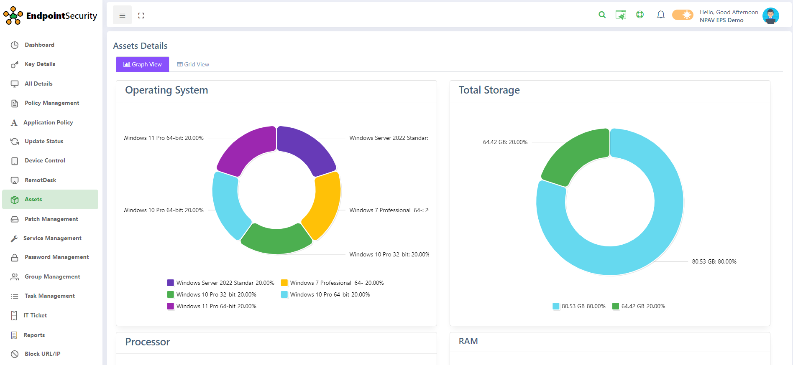Screen dimensions: 793x365
Task: Toggle Windows 10 Pro 64-bit legend item
Action: (325, 294)
